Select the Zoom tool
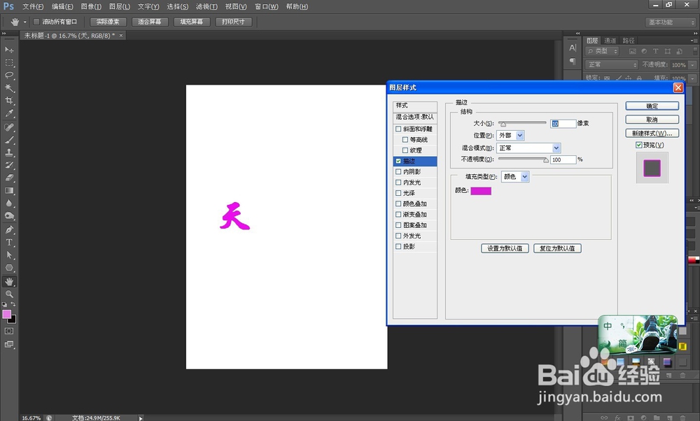Screen dimensions: 700x421 pos(9,294)
